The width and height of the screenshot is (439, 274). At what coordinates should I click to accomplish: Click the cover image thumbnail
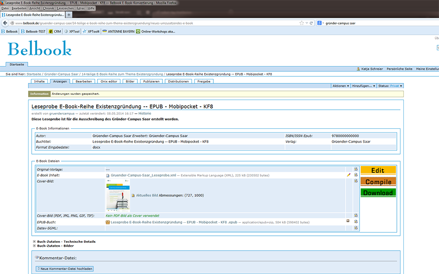pyautogui.click(x=118, y=195)
